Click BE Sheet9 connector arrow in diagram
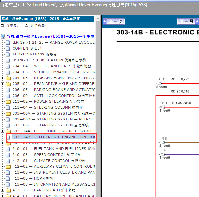This screenshot has height=197, width=199. click(162, 142)
